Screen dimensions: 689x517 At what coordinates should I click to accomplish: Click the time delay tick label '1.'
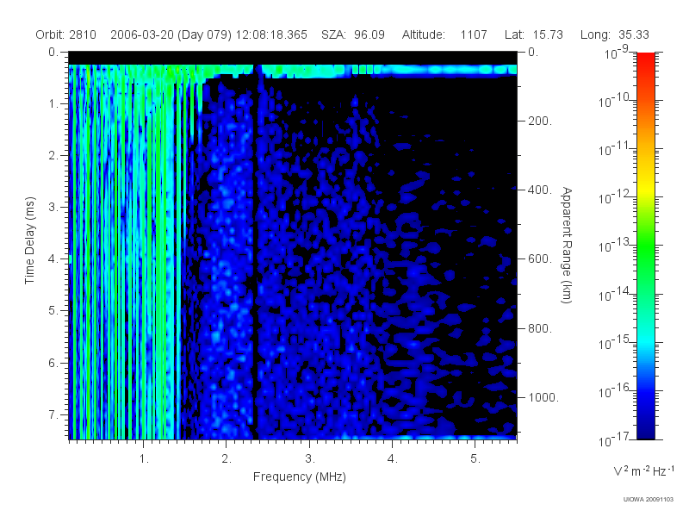click(53, 104)
